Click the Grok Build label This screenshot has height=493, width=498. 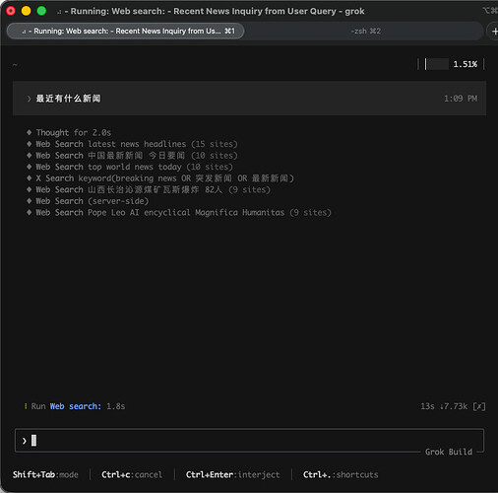[449, 452]
